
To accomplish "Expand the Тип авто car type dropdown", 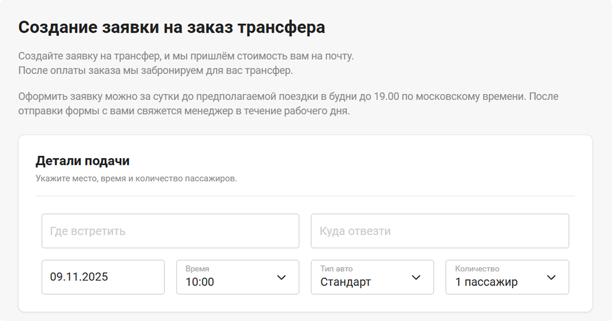I will 372,277.
